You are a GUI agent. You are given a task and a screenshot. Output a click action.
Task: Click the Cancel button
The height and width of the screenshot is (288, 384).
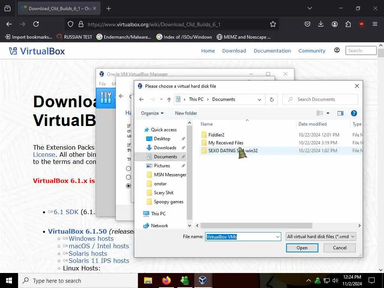[340, 248]
